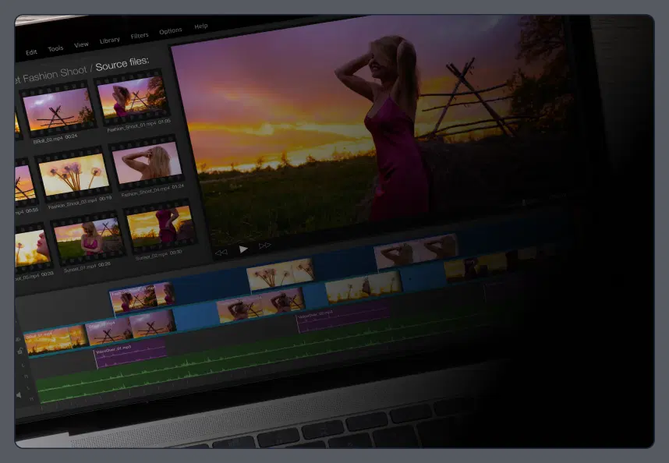Select the Sunset_02.mp4 source thumbnail
This screenshot has width=669, height=463.
157,229
